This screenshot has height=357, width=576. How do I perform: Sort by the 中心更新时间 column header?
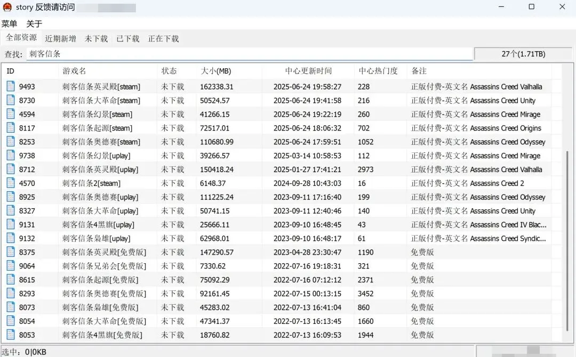308,71
